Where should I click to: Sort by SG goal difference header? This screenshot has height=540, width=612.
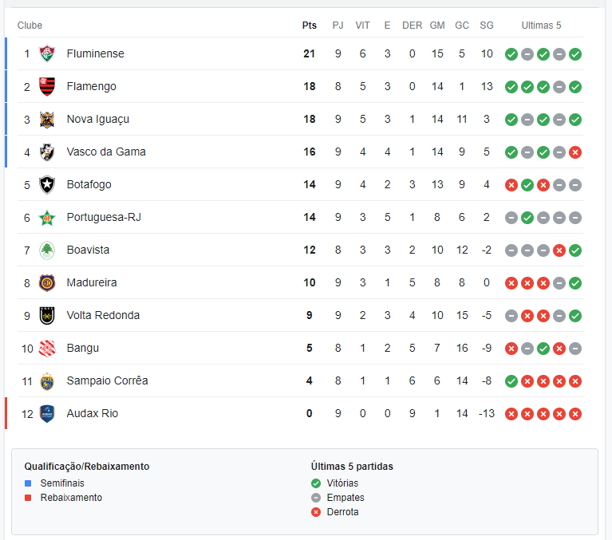(x=486, y=26)
